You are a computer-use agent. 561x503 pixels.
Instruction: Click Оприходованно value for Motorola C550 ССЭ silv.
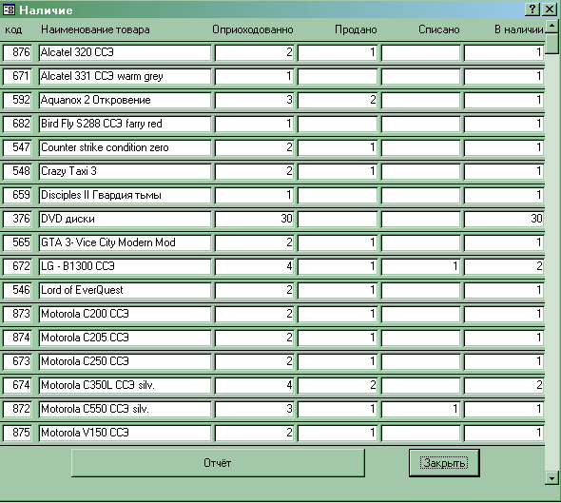(255, 409)
